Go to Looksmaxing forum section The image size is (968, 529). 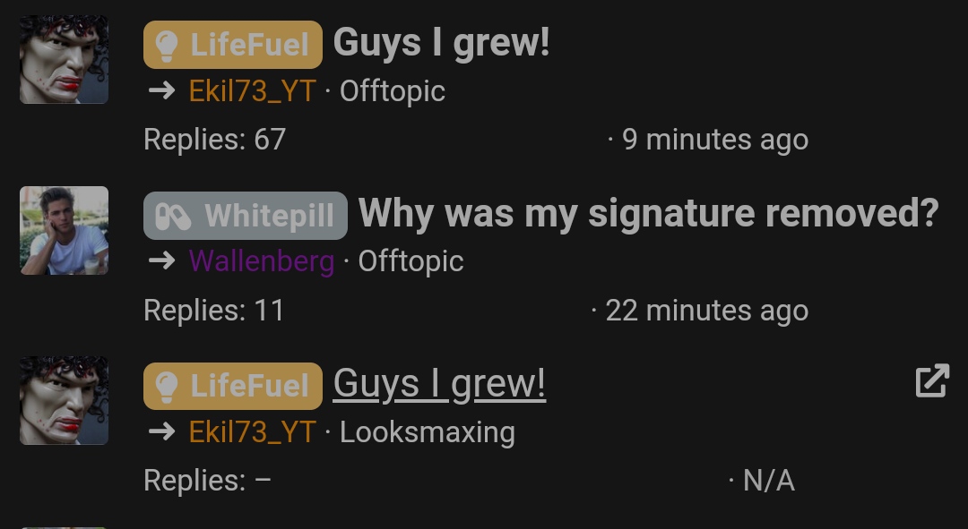pos(428,432)
